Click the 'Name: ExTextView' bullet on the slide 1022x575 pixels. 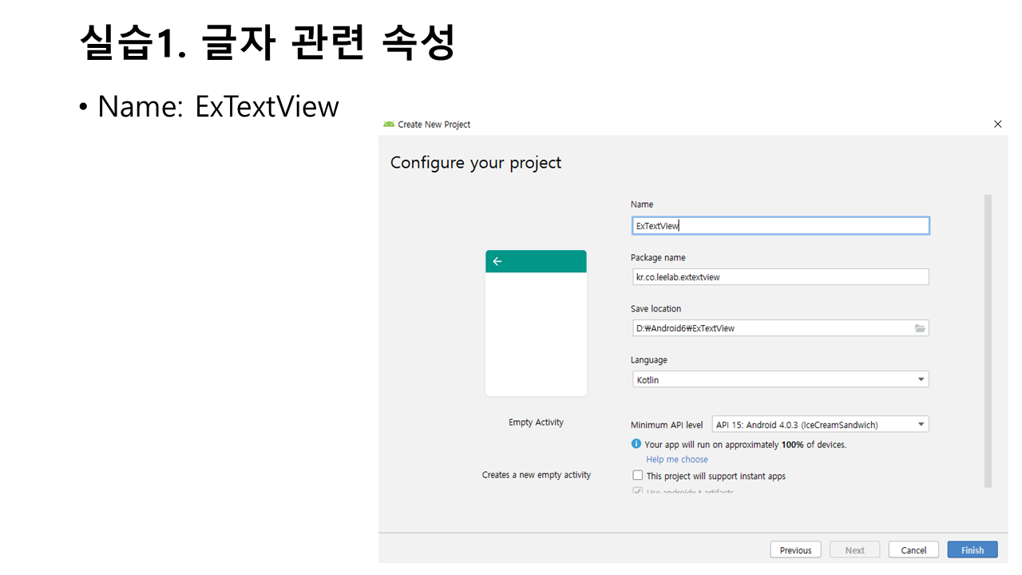coord(218,106)
